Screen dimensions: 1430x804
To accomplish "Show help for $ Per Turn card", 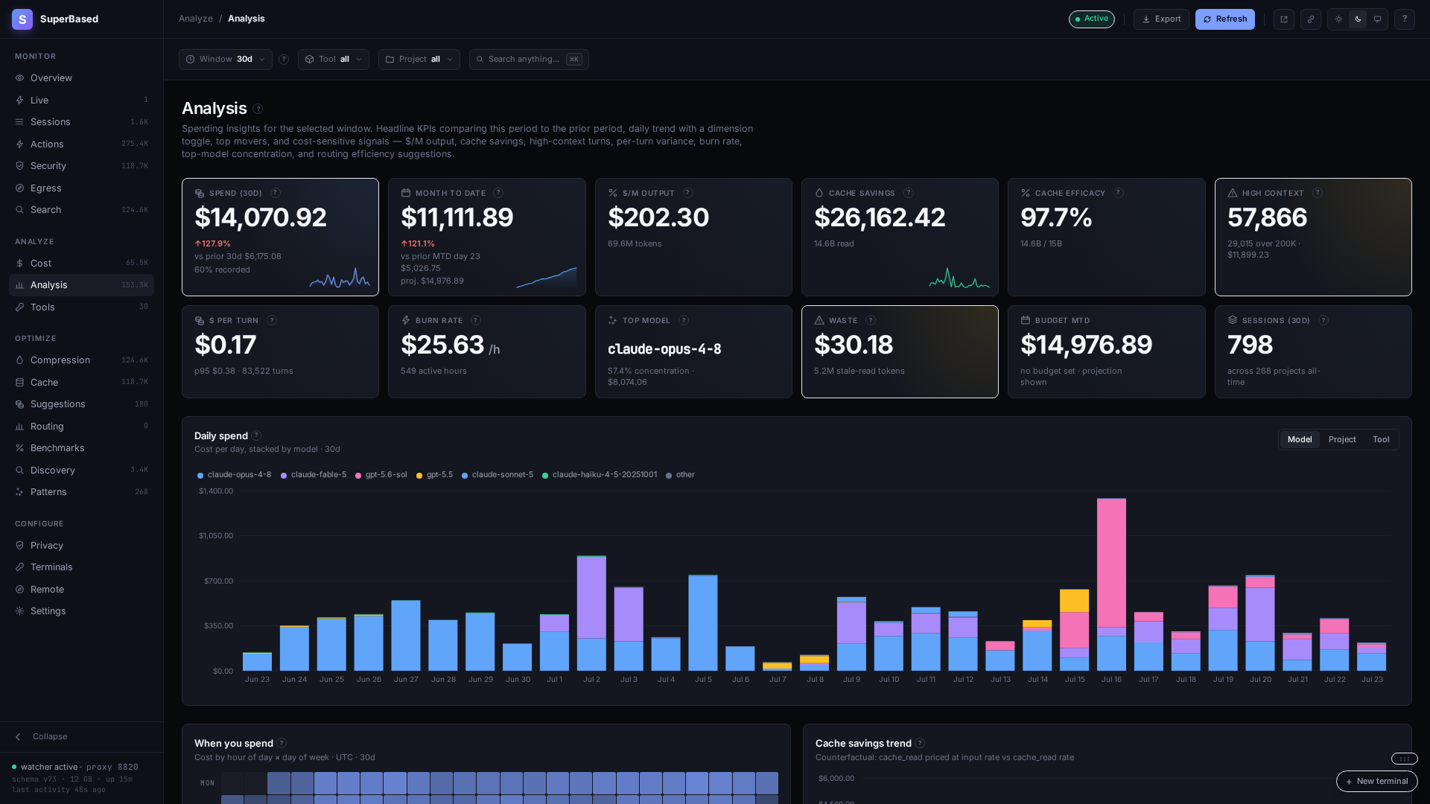I will (x=272, y=320).
